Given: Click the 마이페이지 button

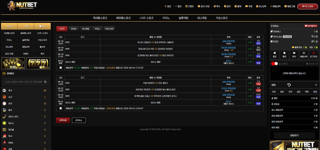Looking at the screenshot, I should tap(311, 26).
